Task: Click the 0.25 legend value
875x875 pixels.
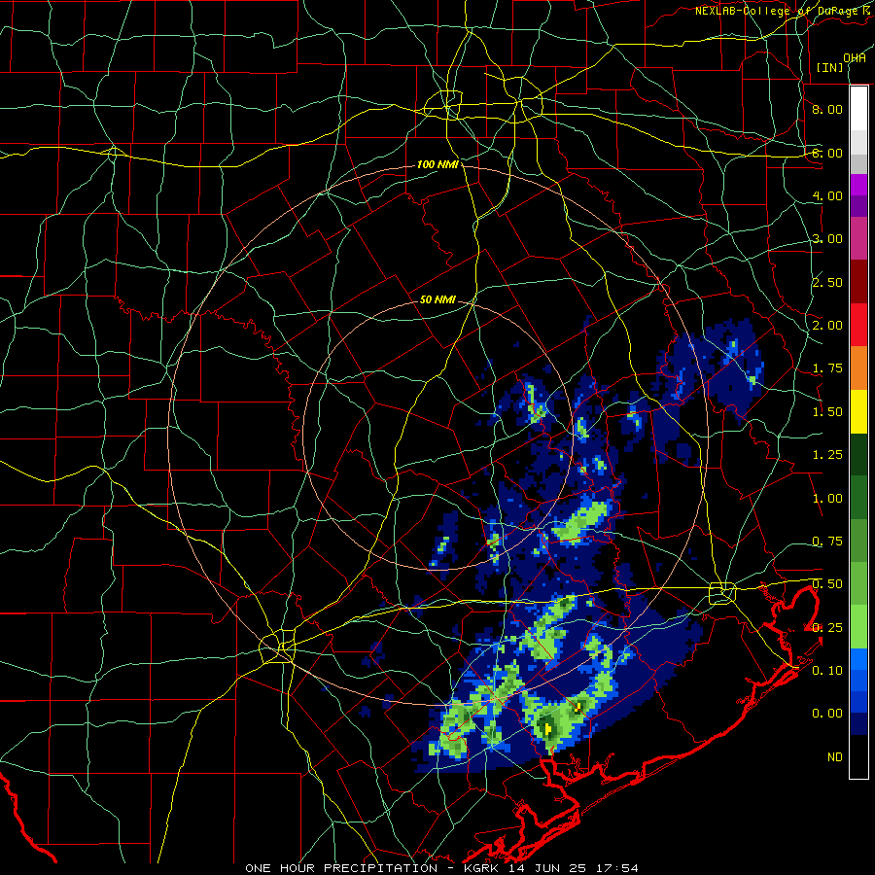Action: (x=827, y=628)
